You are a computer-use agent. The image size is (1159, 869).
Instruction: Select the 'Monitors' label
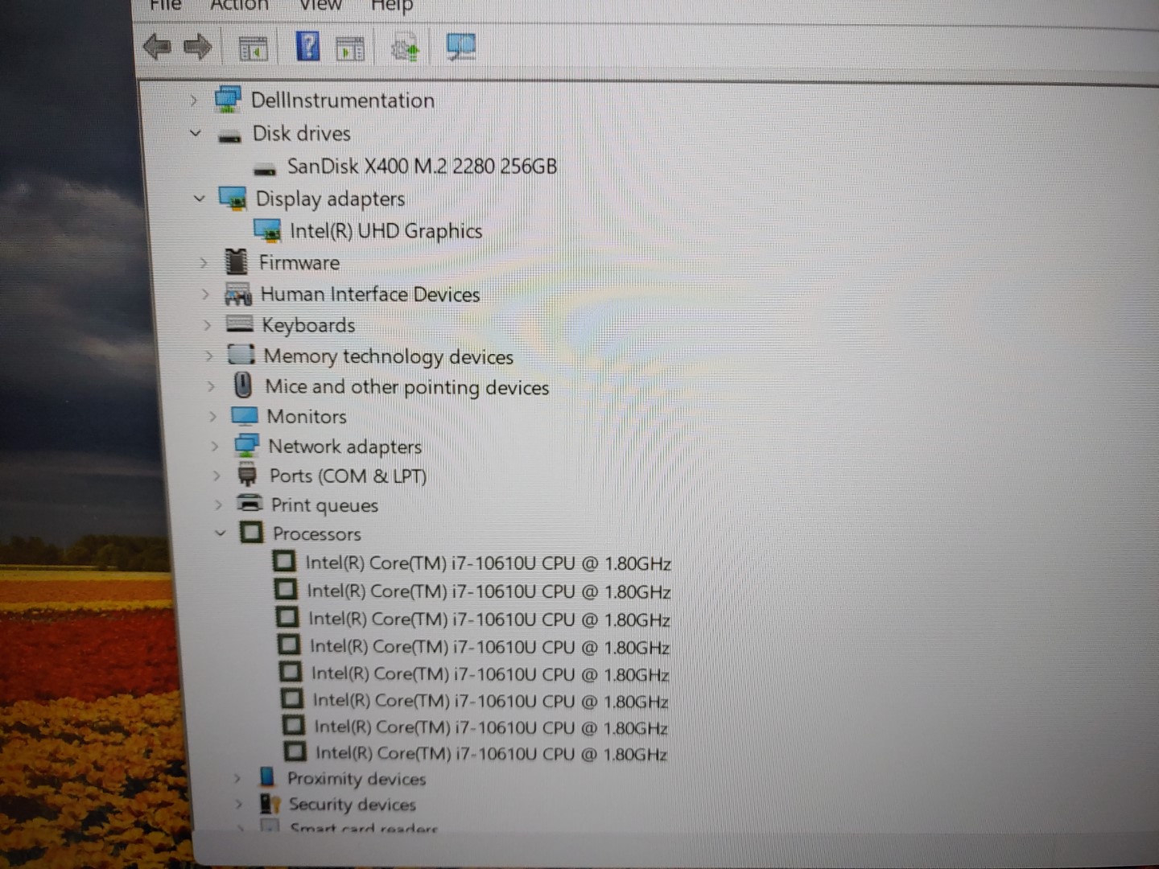click(307, 416)
